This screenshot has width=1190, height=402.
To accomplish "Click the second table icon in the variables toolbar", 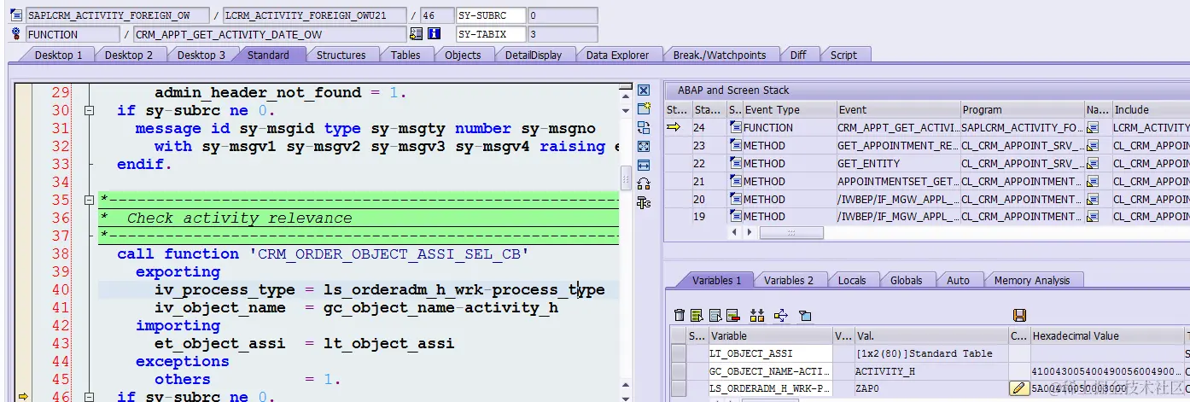I will [x=715, y=316].
